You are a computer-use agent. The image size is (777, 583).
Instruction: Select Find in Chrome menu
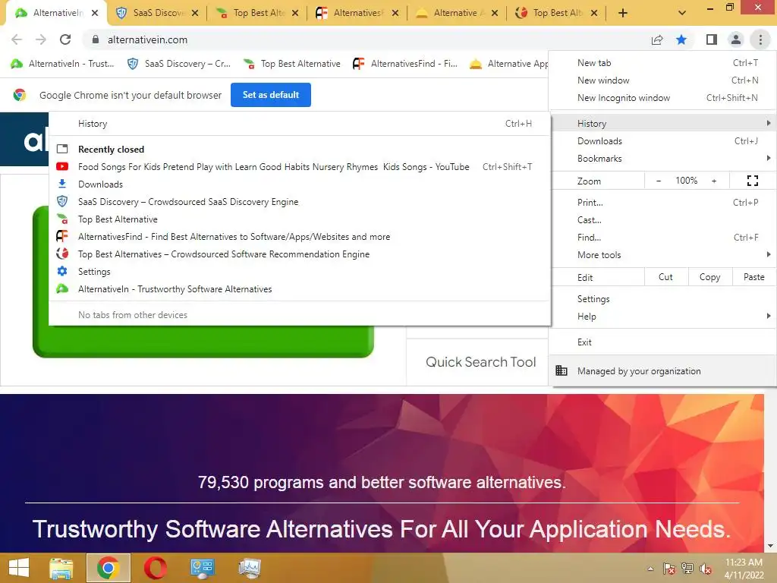(x=663, y=237)
